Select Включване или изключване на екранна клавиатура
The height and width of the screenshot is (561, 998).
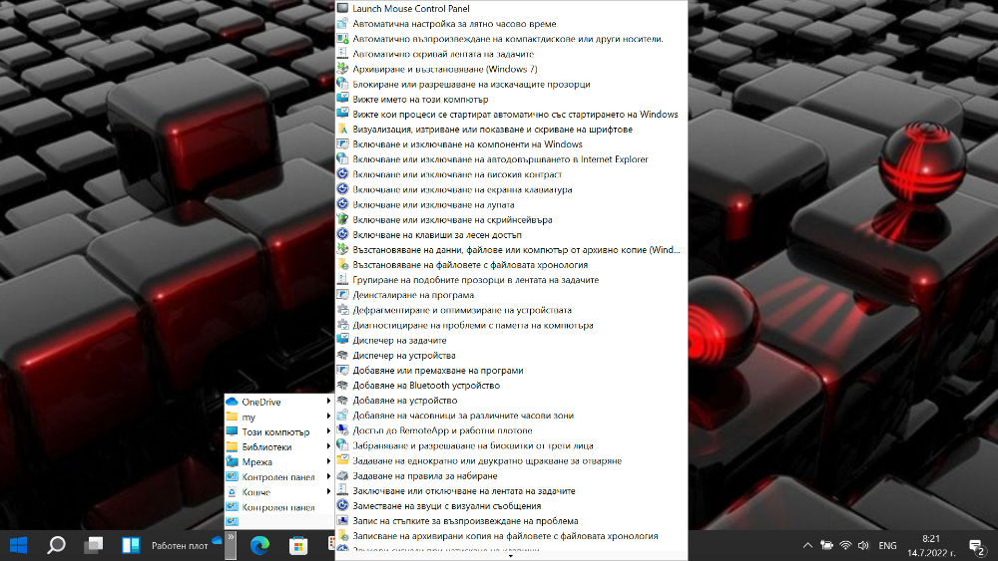(x=512, y=189)
